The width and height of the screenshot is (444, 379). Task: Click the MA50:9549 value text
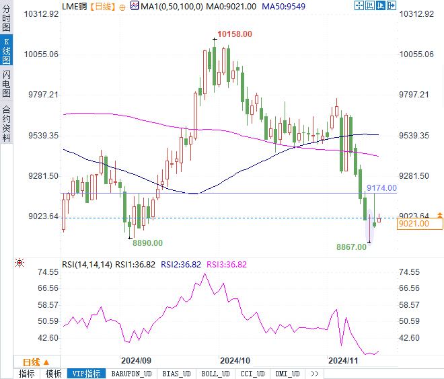click(x=283, y=7)
